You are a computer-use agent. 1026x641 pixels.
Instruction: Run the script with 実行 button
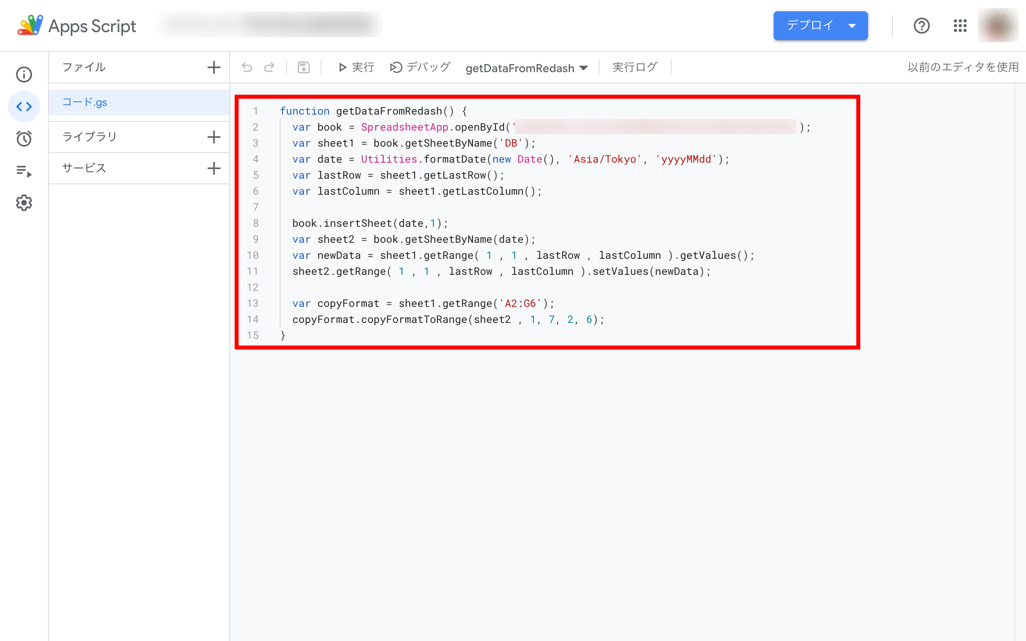tap(356, 67)
